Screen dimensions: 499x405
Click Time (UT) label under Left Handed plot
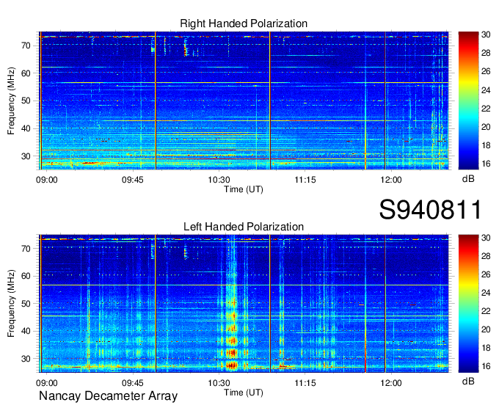coord(244,393)
